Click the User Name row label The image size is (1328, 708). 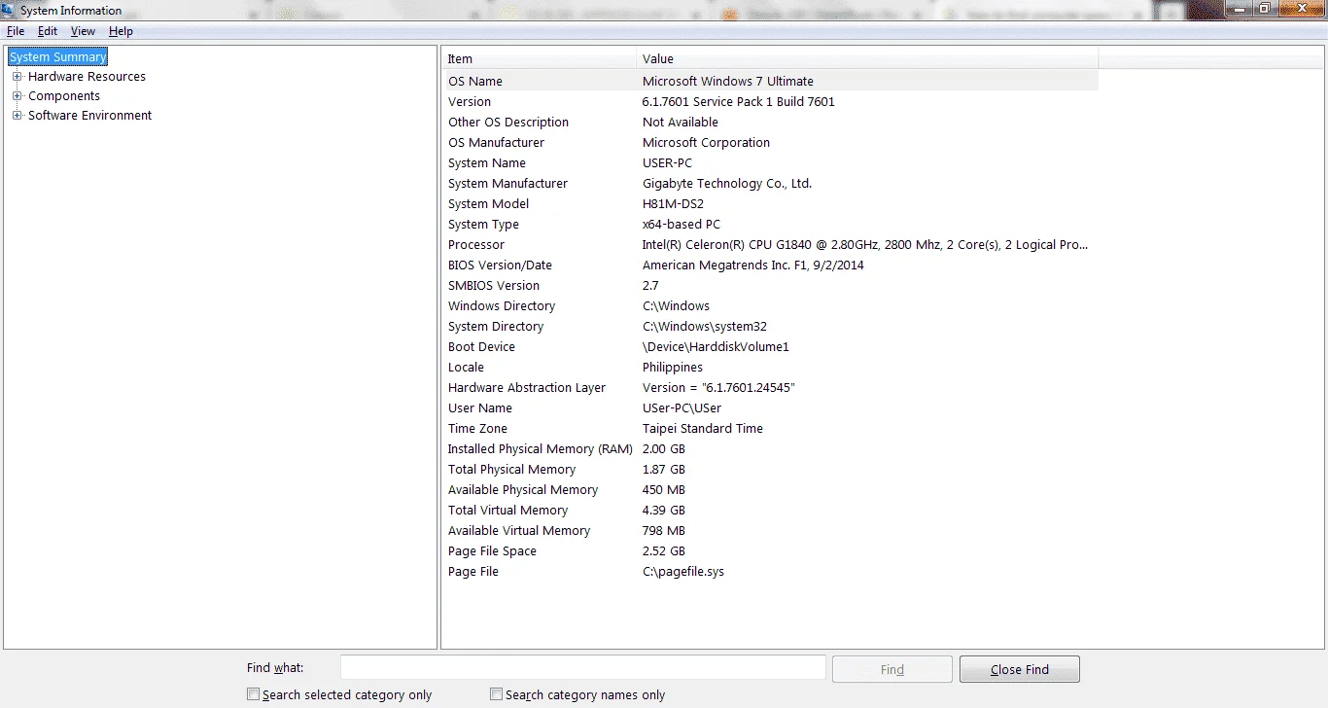point(480,408)
